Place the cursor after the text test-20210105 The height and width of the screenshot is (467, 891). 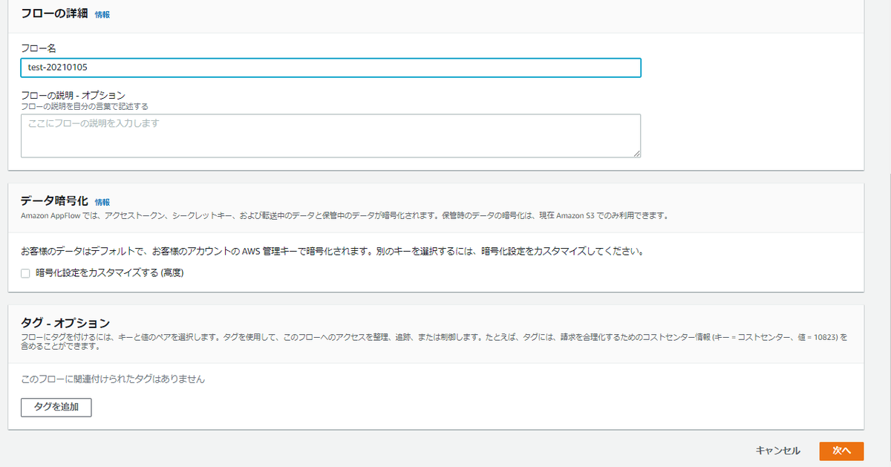[x=91, y=68]
